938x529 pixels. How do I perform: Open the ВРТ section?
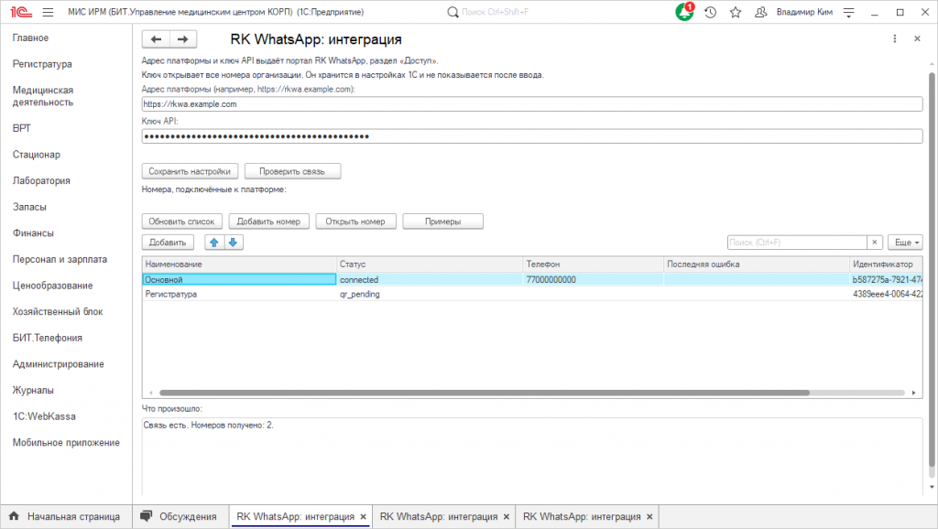point(22,128)
